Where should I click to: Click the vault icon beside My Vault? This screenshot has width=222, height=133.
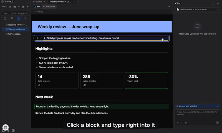click(x=2, y=2)
